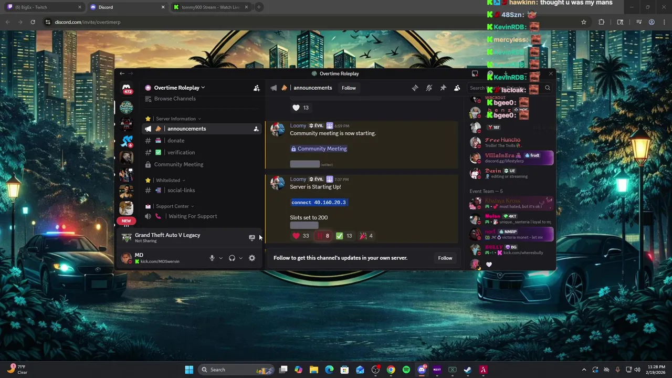Open a new browser tab
The width and height of the screenshot is (672, 378).
pyautogui.click(x=259, y=7)
